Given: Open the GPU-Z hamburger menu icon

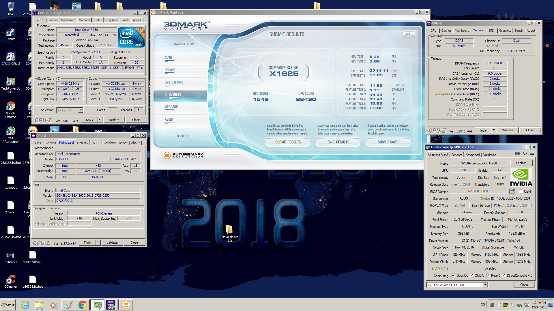Looking at the screenshot, I should coord(532,153).
